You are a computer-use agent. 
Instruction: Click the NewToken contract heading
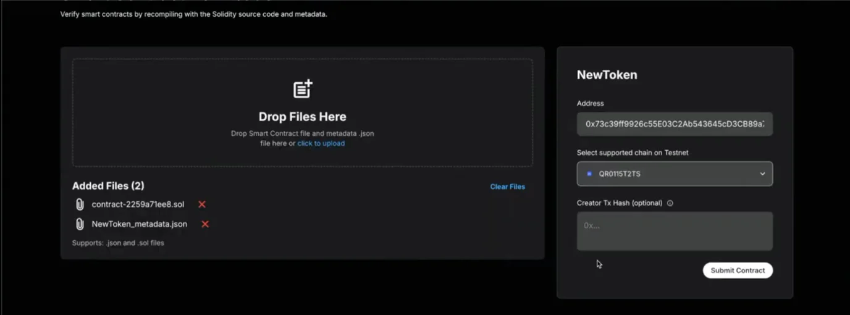607,75
